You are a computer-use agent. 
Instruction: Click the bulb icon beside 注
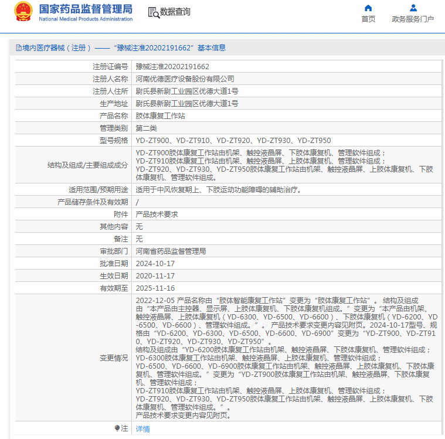point(117,428)
